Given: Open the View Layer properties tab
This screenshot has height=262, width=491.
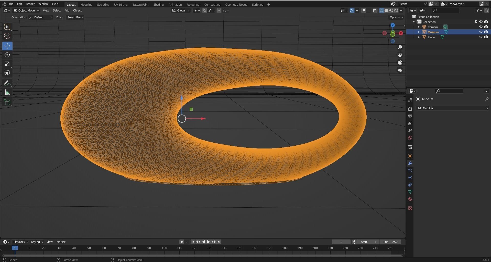Looking at the screenshot, I should (x=410, y=123).
